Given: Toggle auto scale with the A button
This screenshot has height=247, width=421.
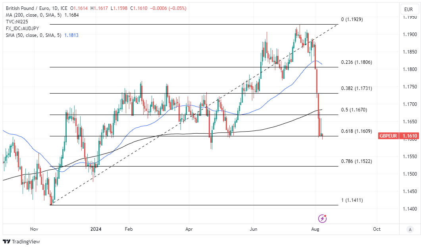Looking at the screenshot, I should (409, 229).
